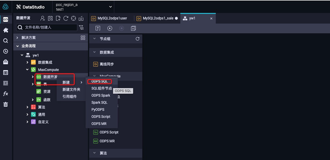Expand the 数据集成 tree folder

[27, 62]
